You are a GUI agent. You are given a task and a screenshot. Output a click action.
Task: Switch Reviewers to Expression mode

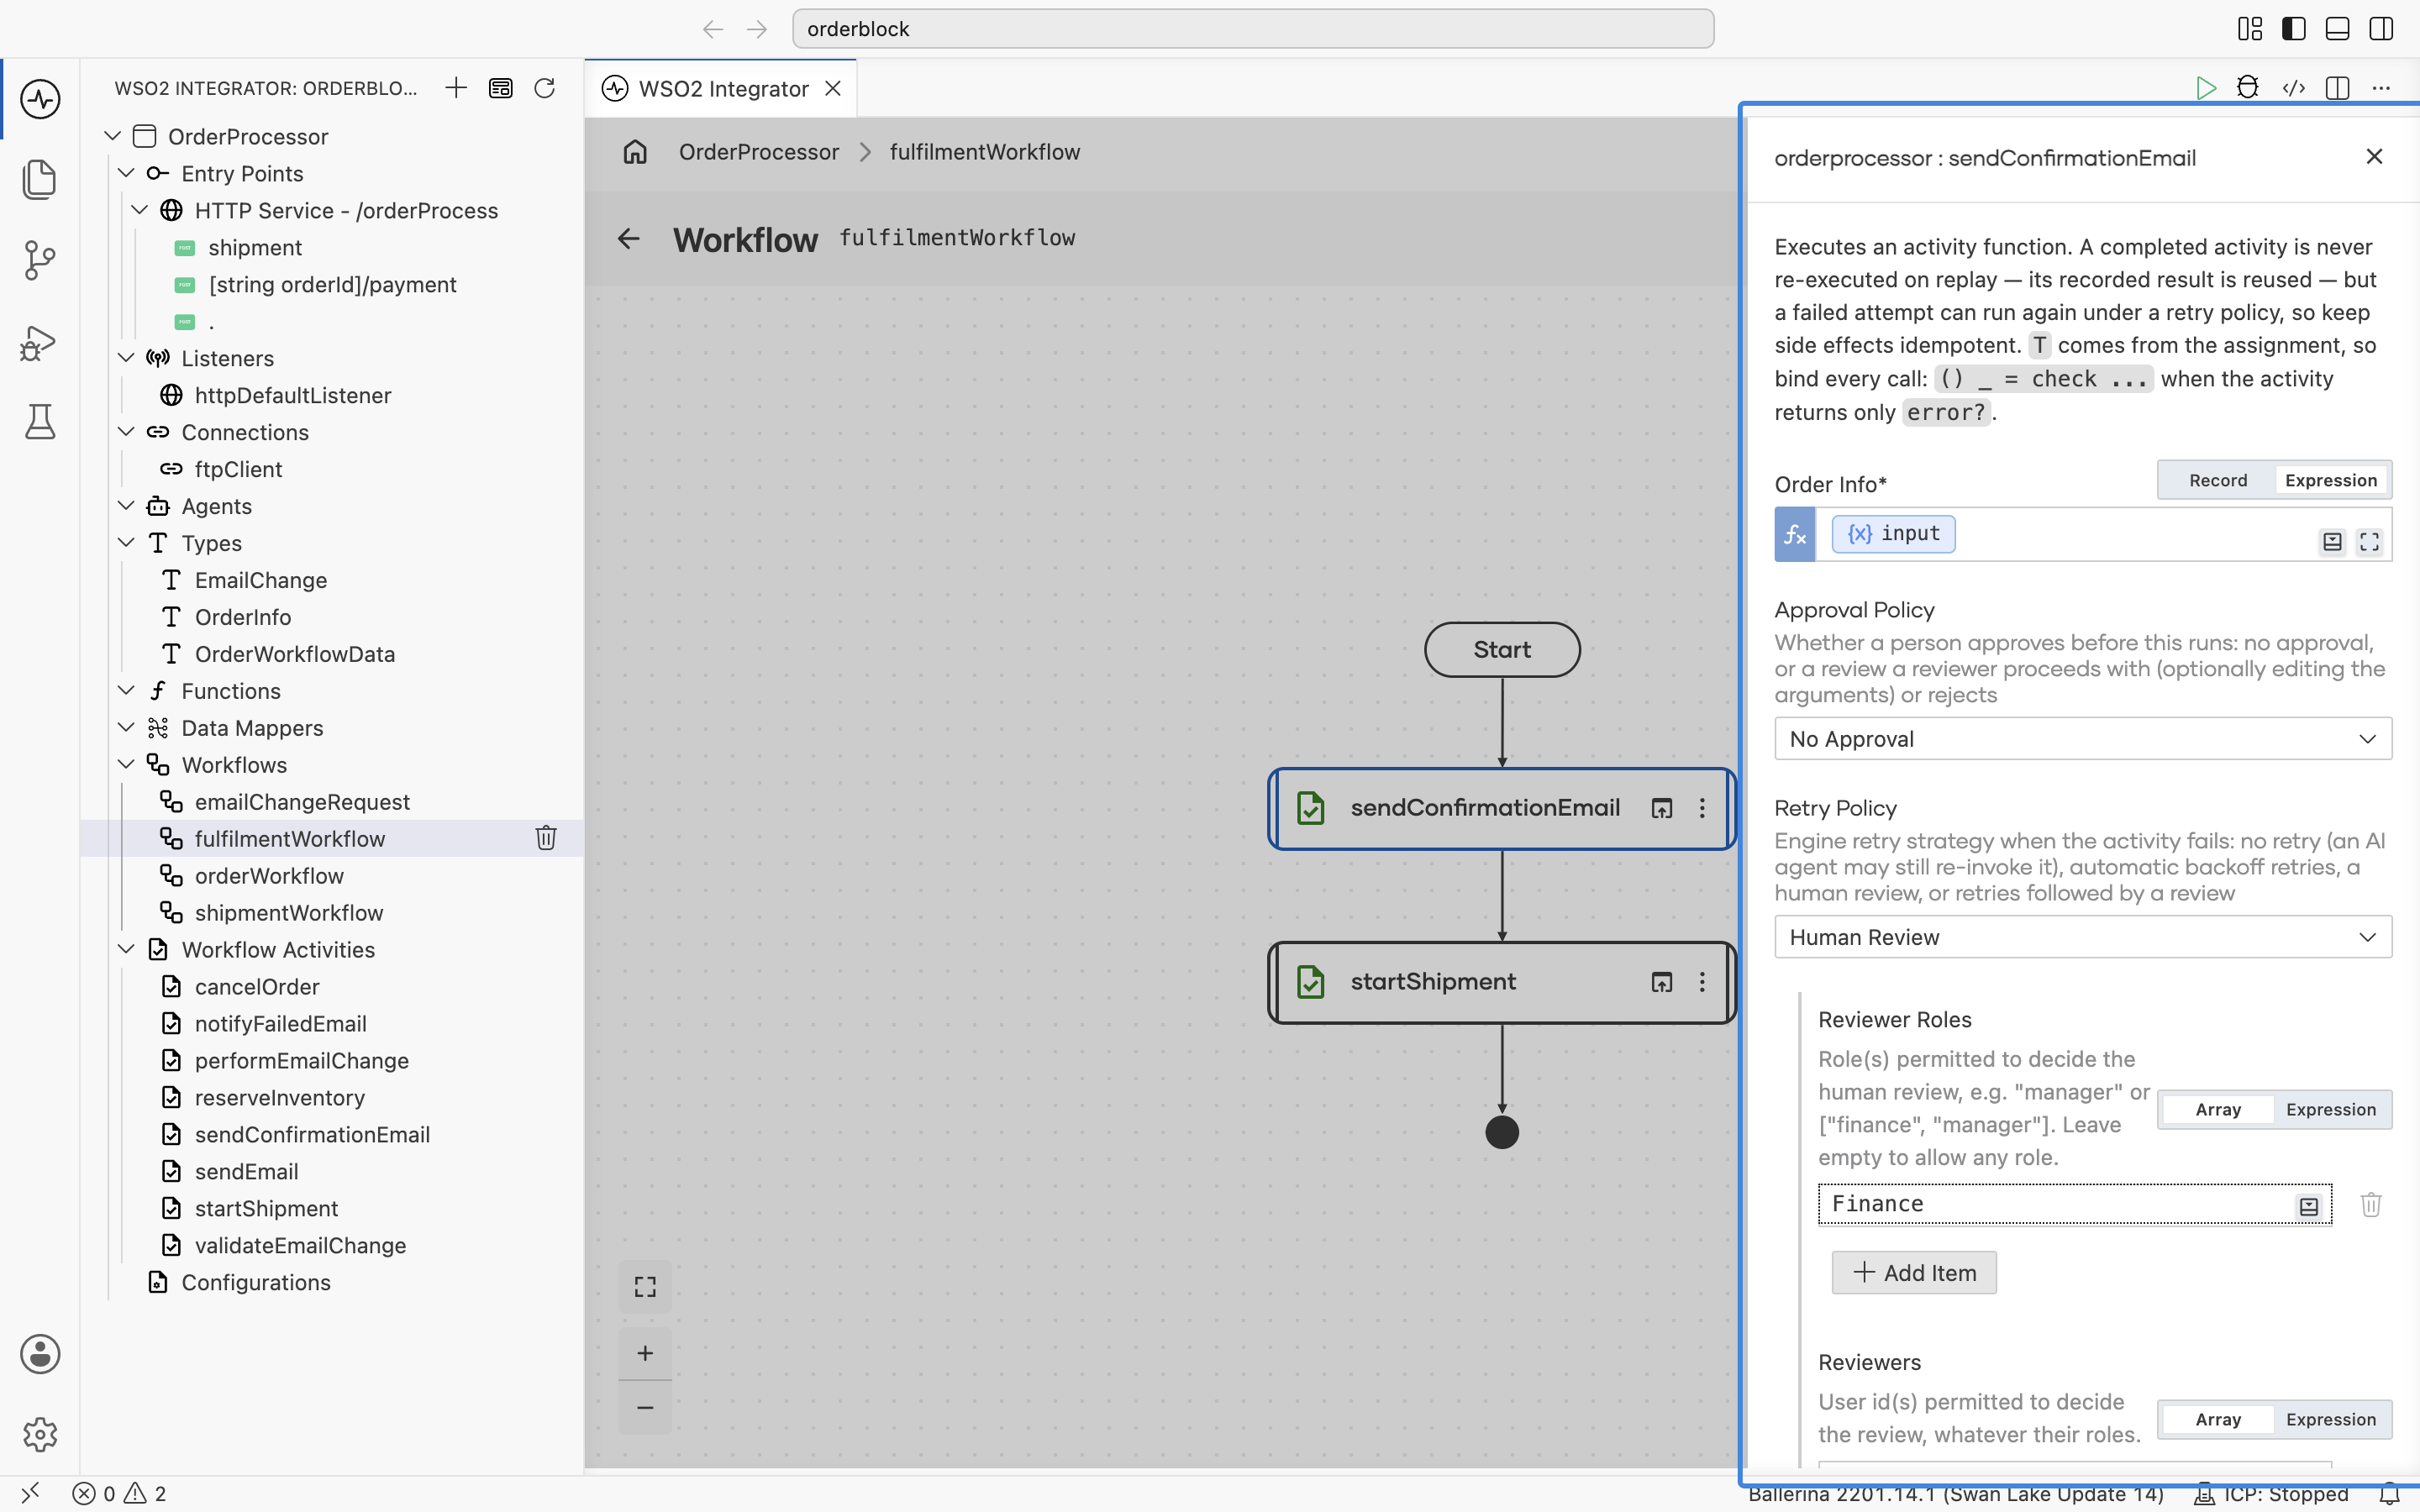tap(2330, 1419)
